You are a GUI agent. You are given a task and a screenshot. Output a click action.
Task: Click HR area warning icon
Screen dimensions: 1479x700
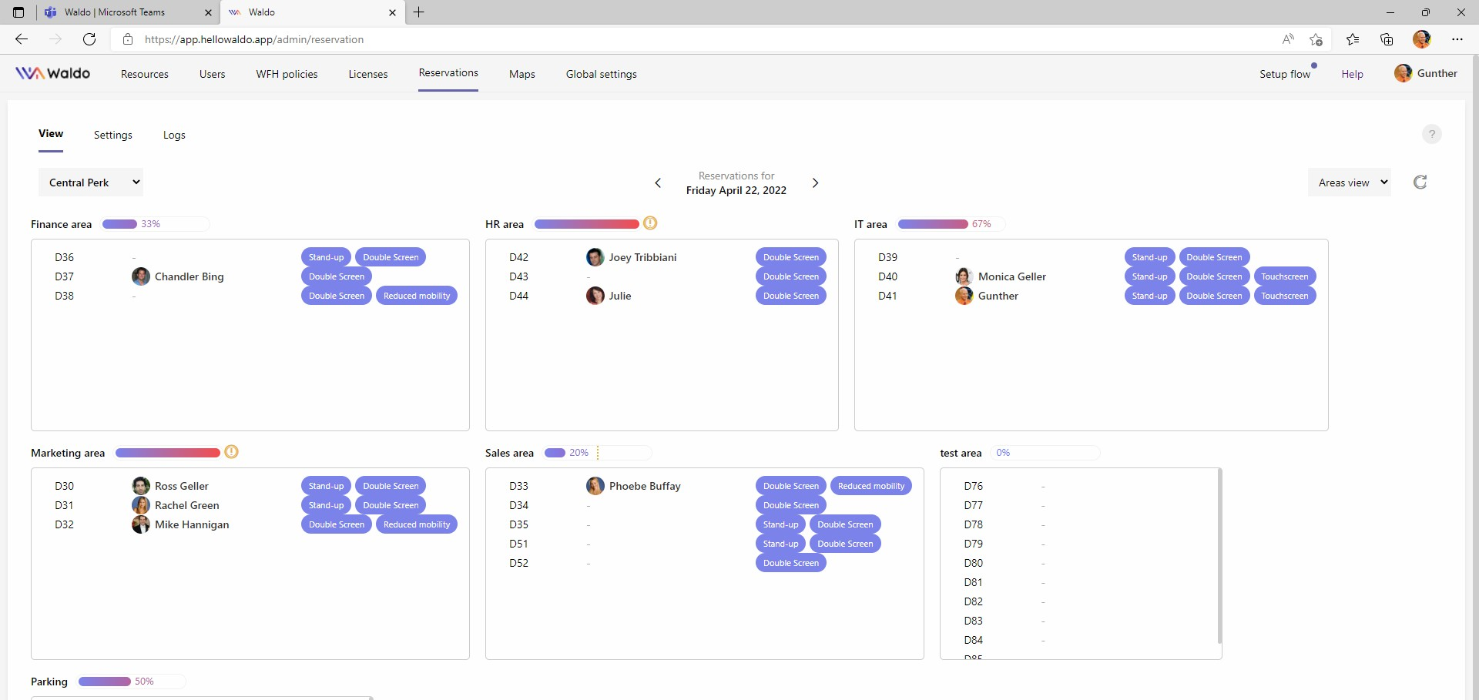tap(650, 223)
